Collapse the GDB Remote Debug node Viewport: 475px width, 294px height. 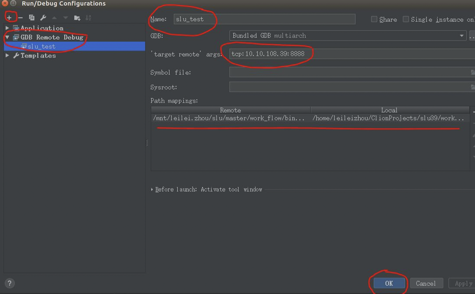click(x=7, y=37)
